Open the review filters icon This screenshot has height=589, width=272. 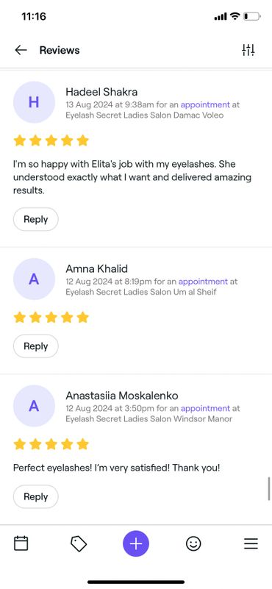point(248,50)
